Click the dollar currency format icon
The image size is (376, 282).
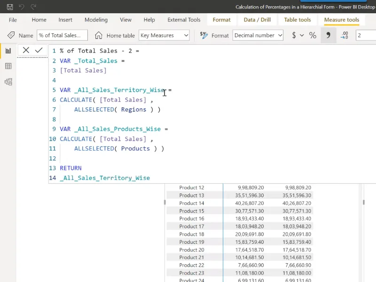coord(294,35)
